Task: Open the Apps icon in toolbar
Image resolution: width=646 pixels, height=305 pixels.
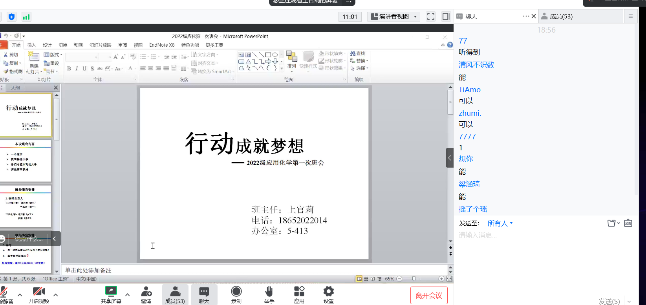Action: click(299, 291)
